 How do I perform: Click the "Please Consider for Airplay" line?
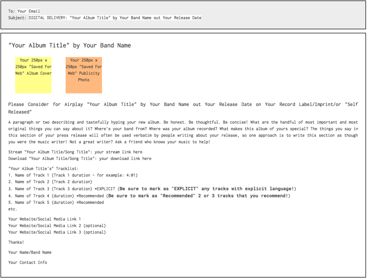tap(183, 108)
